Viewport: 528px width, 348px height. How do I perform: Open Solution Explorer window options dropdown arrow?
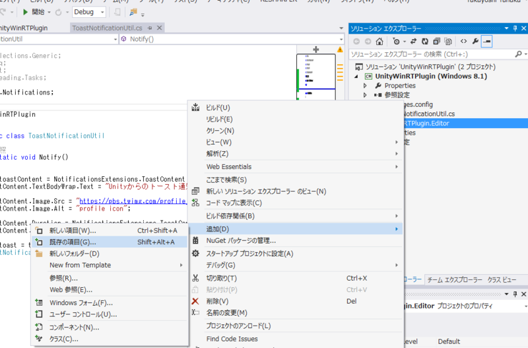click(506, 28)
